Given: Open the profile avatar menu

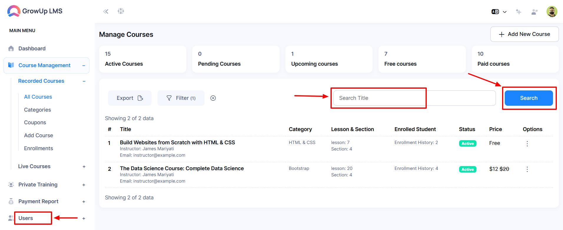Looking at the screenshot, I should point(552,11).
